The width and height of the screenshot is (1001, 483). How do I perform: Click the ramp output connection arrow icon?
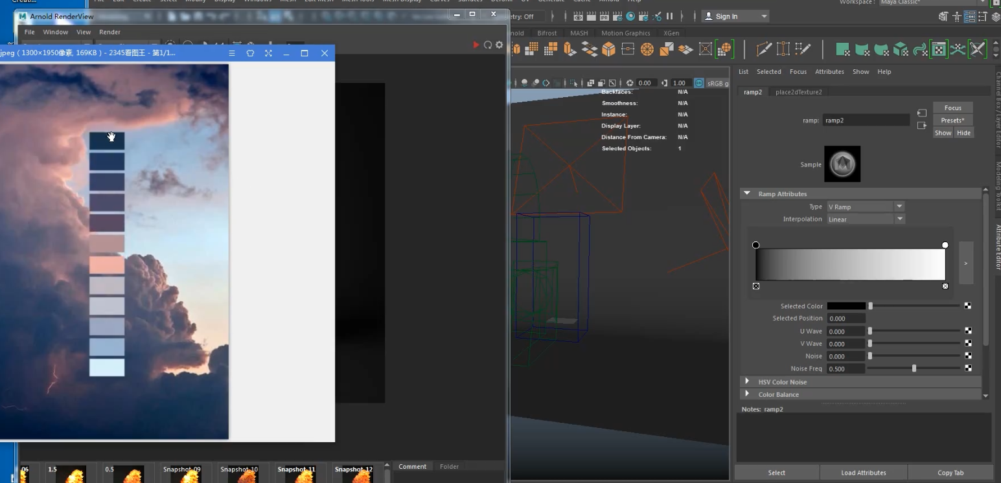(922, 126)
